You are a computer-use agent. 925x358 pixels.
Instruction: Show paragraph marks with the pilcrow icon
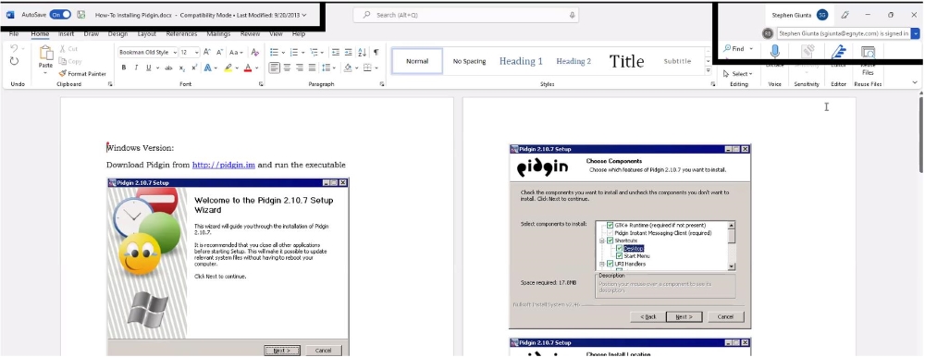tap(376, 52)
